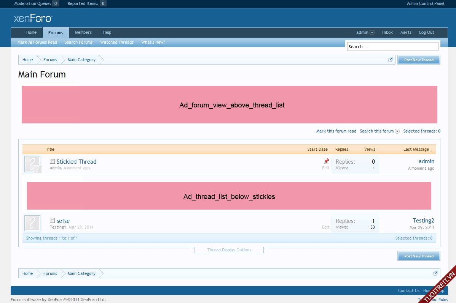Check the Stickied Thread checkbox
456x303 pixels.
(53, 161)
